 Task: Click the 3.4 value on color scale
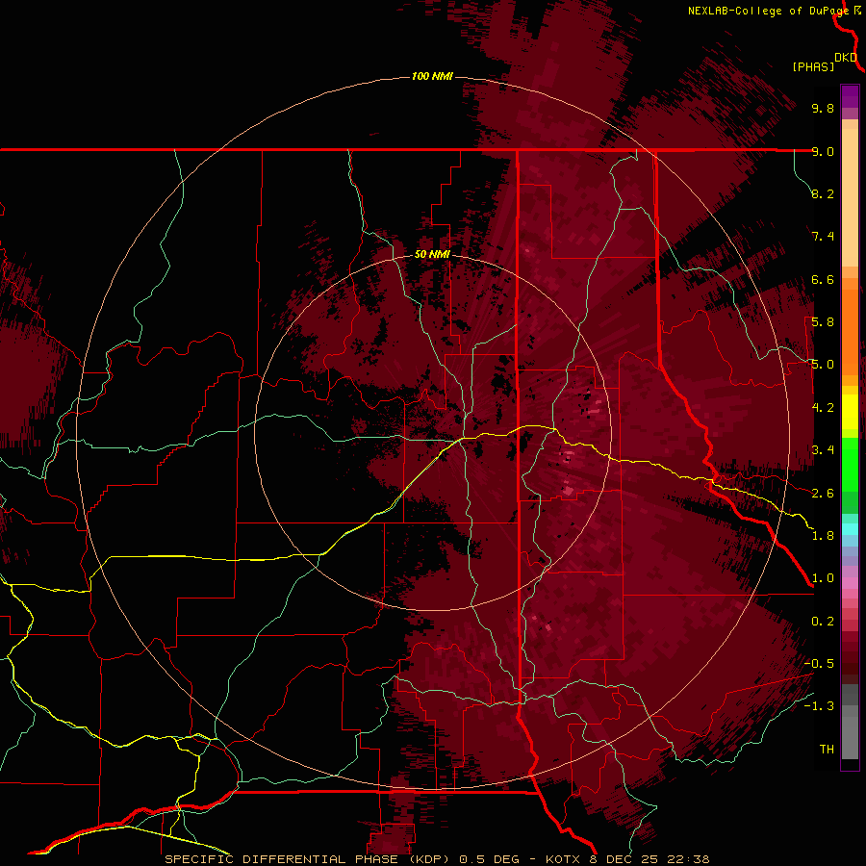coord(823,450)
